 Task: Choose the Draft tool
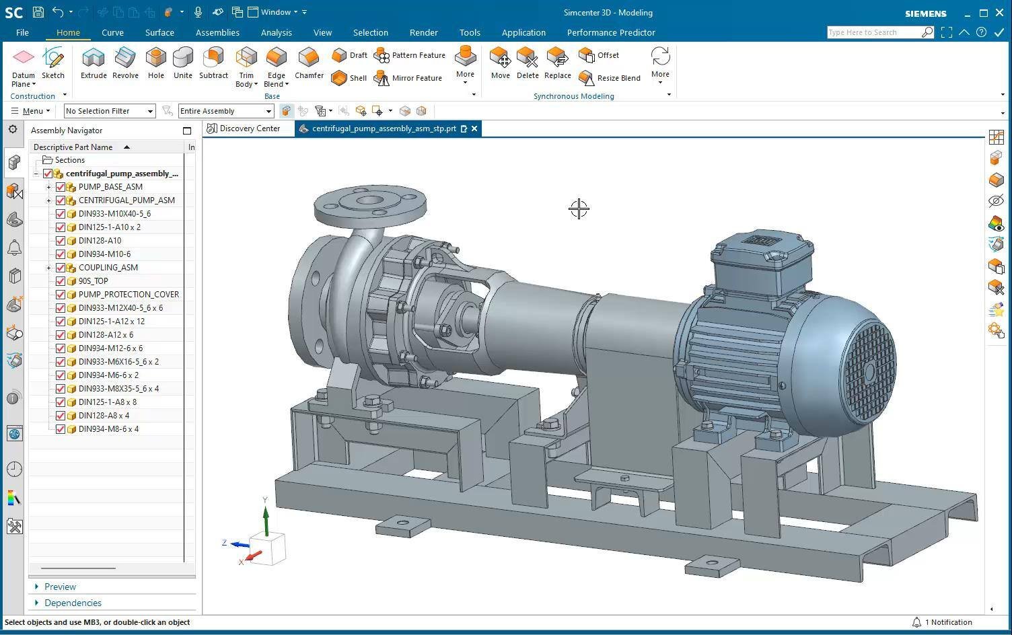point(350,55)
